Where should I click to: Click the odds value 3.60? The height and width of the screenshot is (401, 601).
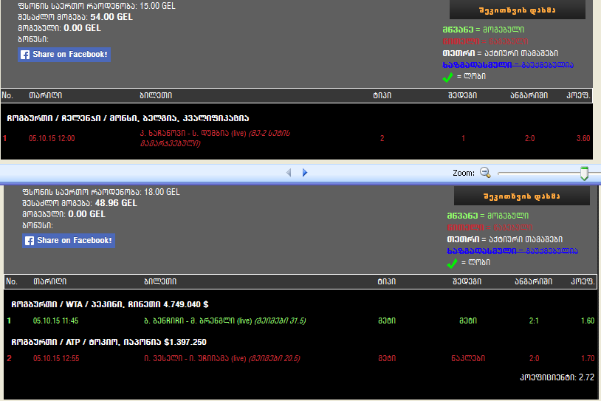(x=583, y=138)
